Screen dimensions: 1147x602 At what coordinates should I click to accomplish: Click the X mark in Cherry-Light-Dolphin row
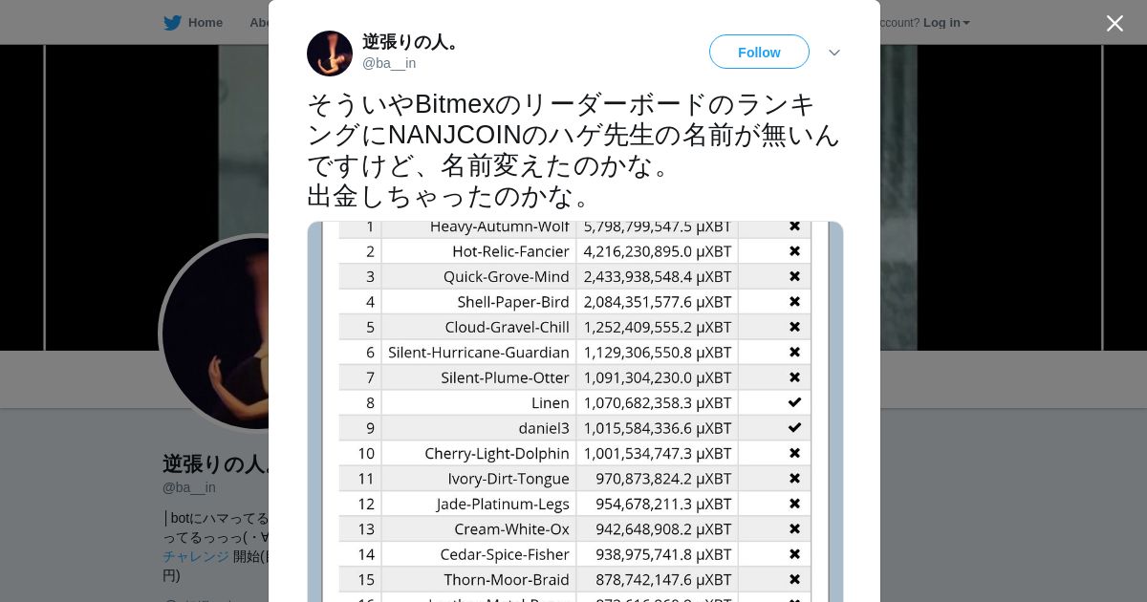[x=794, y=453]
